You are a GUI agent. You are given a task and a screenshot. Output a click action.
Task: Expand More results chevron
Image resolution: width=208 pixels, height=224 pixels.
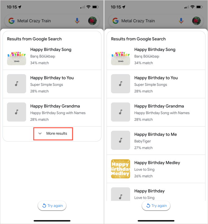(x=40, y=133)
